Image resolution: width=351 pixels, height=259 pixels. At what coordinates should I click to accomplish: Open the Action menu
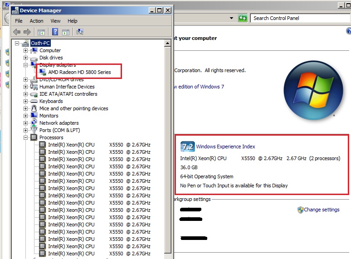pyautogui.click(x=36, y=21)
